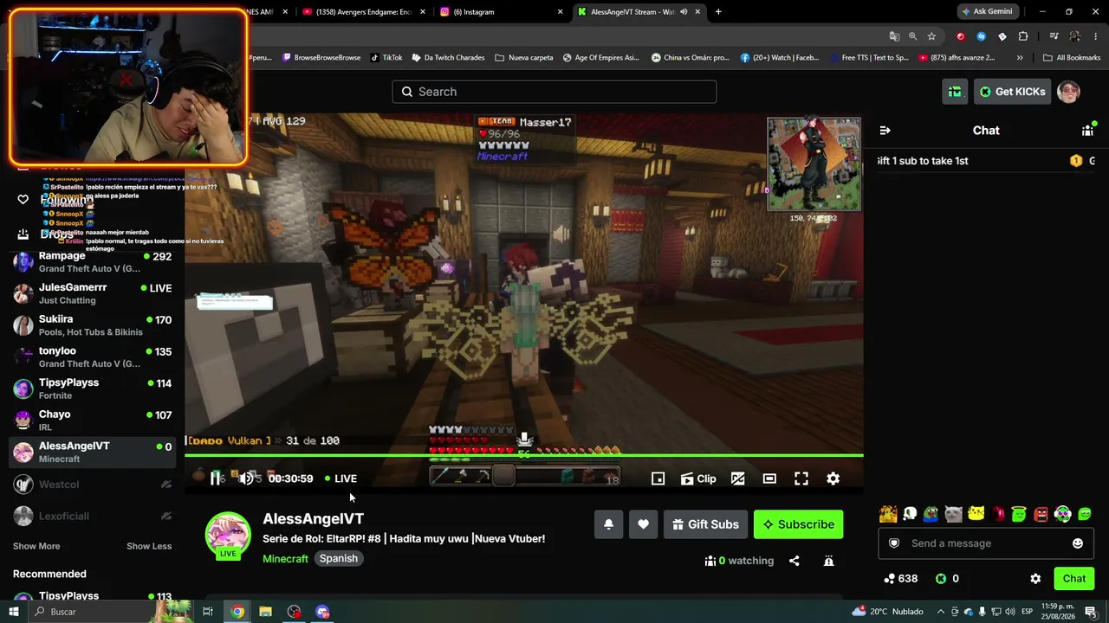The width and height of the screenshot is (1109, 623).
Task: Bookmark this page with the star icon
Action: pyautogui.click(x=931, y=36)
